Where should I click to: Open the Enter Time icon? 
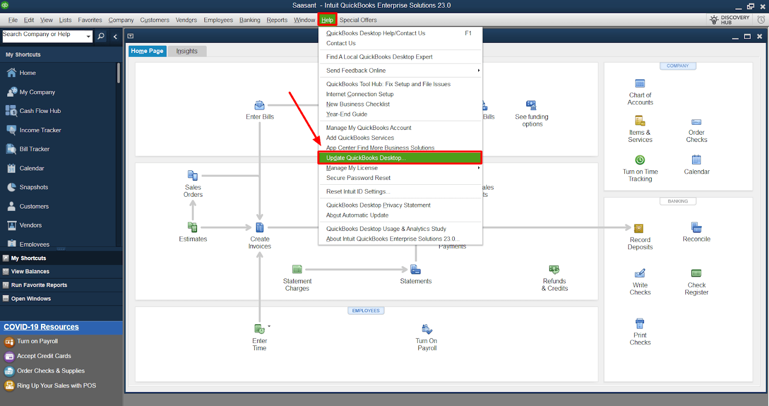pyautogui.click(x=260, y=329)
